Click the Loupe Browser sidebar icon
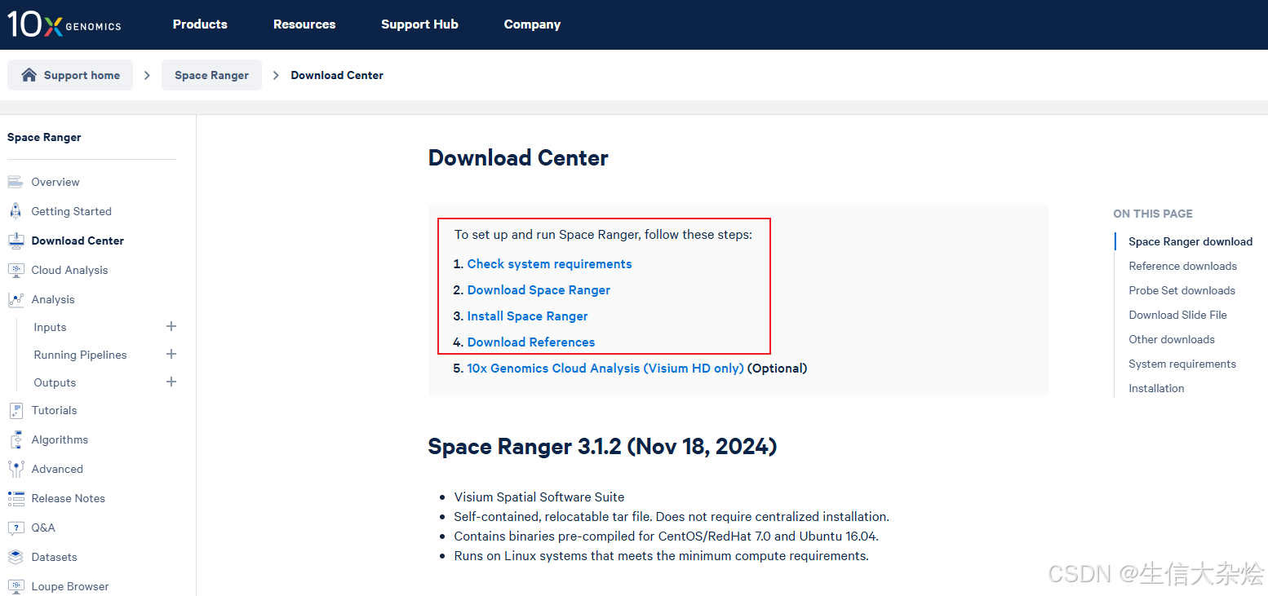 coord(16,586)
